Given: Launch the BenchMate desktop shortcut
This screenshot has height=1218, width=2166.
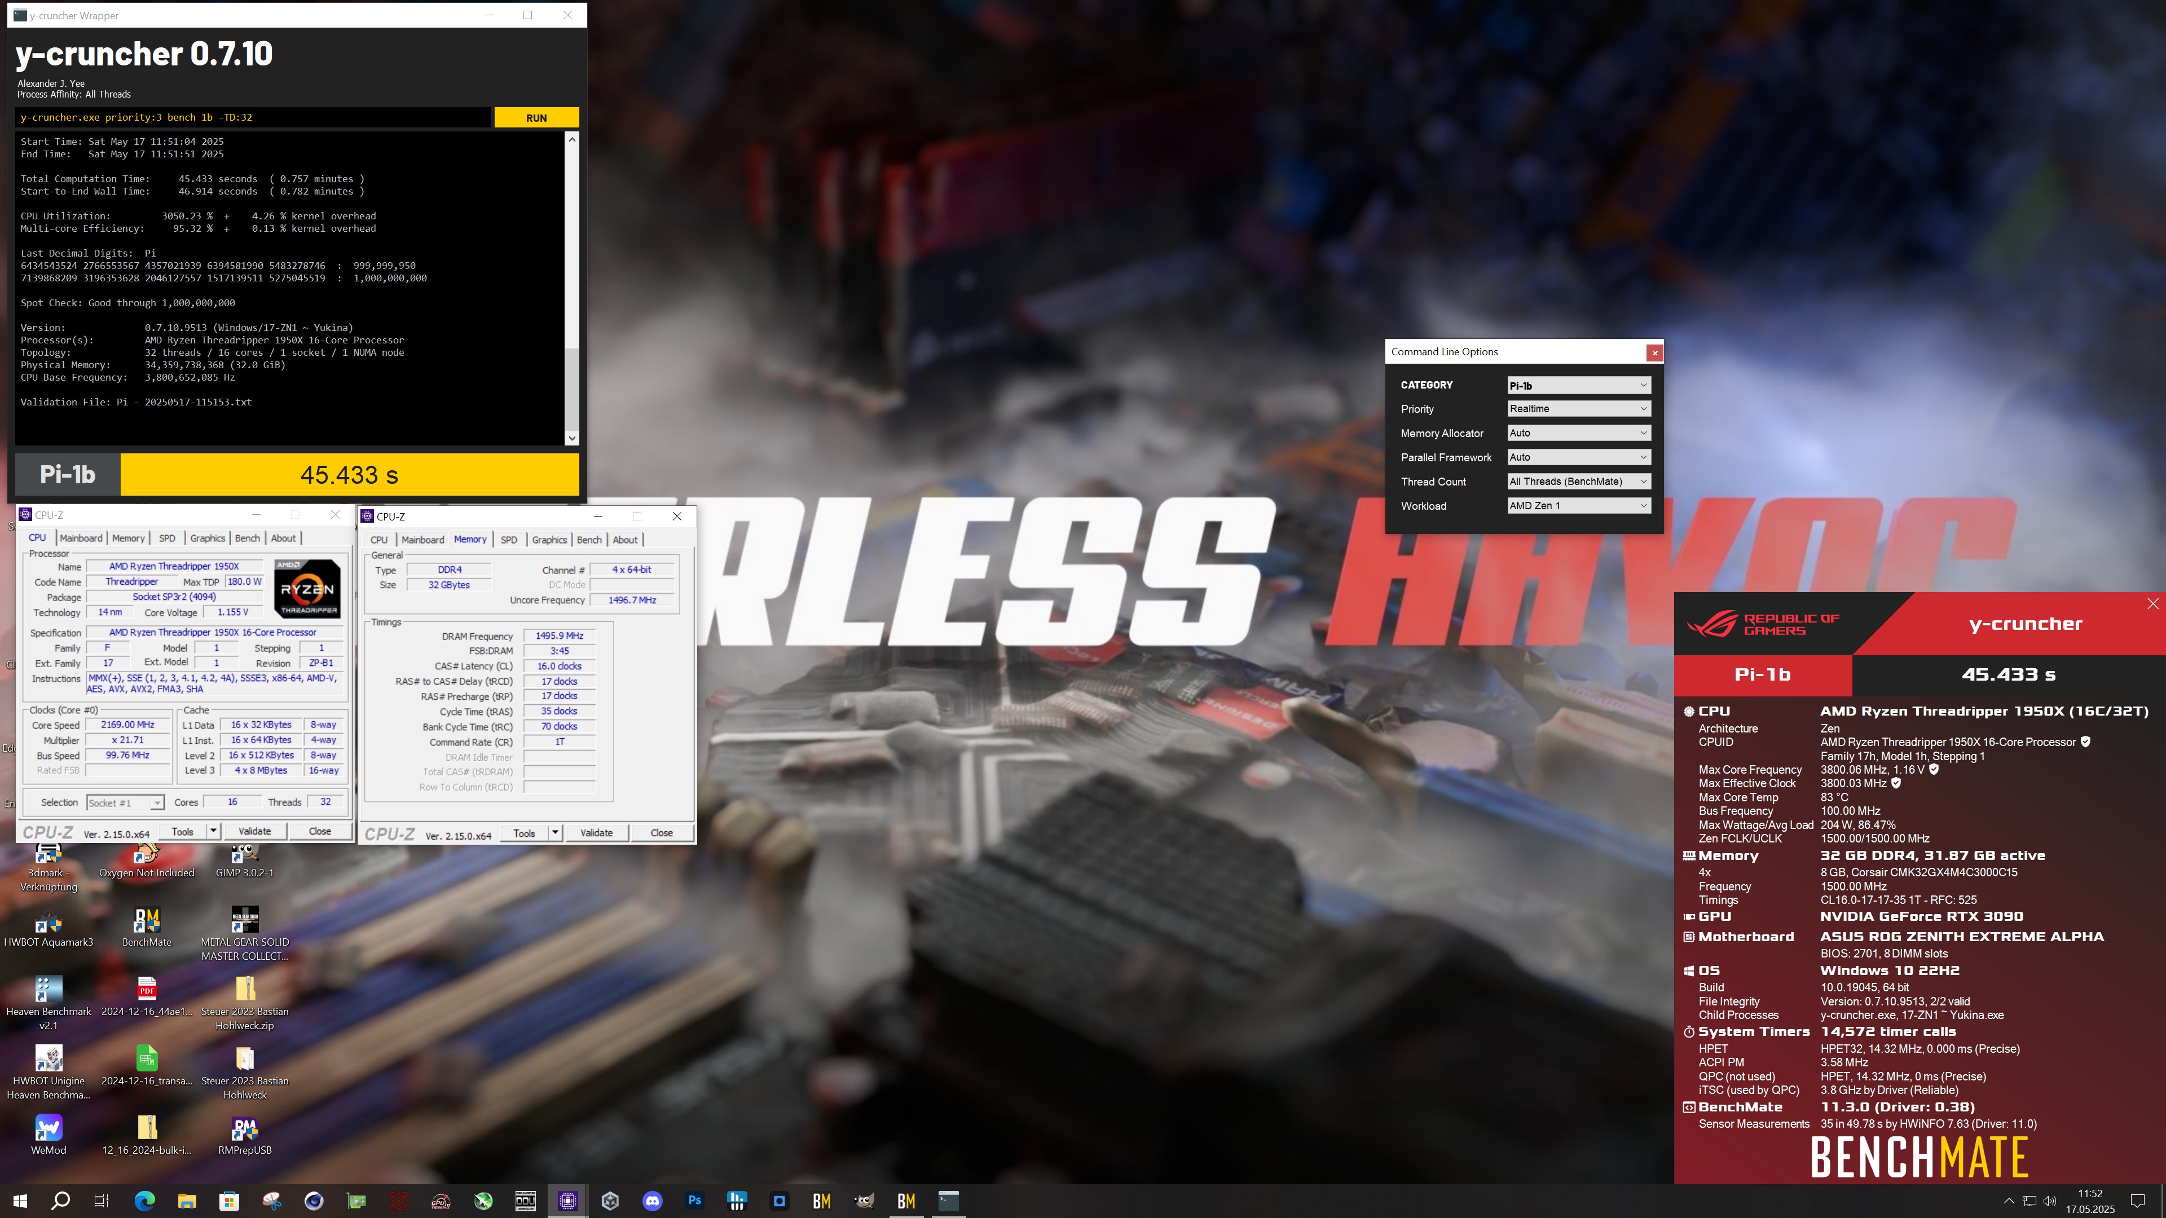Looking at the screenshot, I should [146, 928].
